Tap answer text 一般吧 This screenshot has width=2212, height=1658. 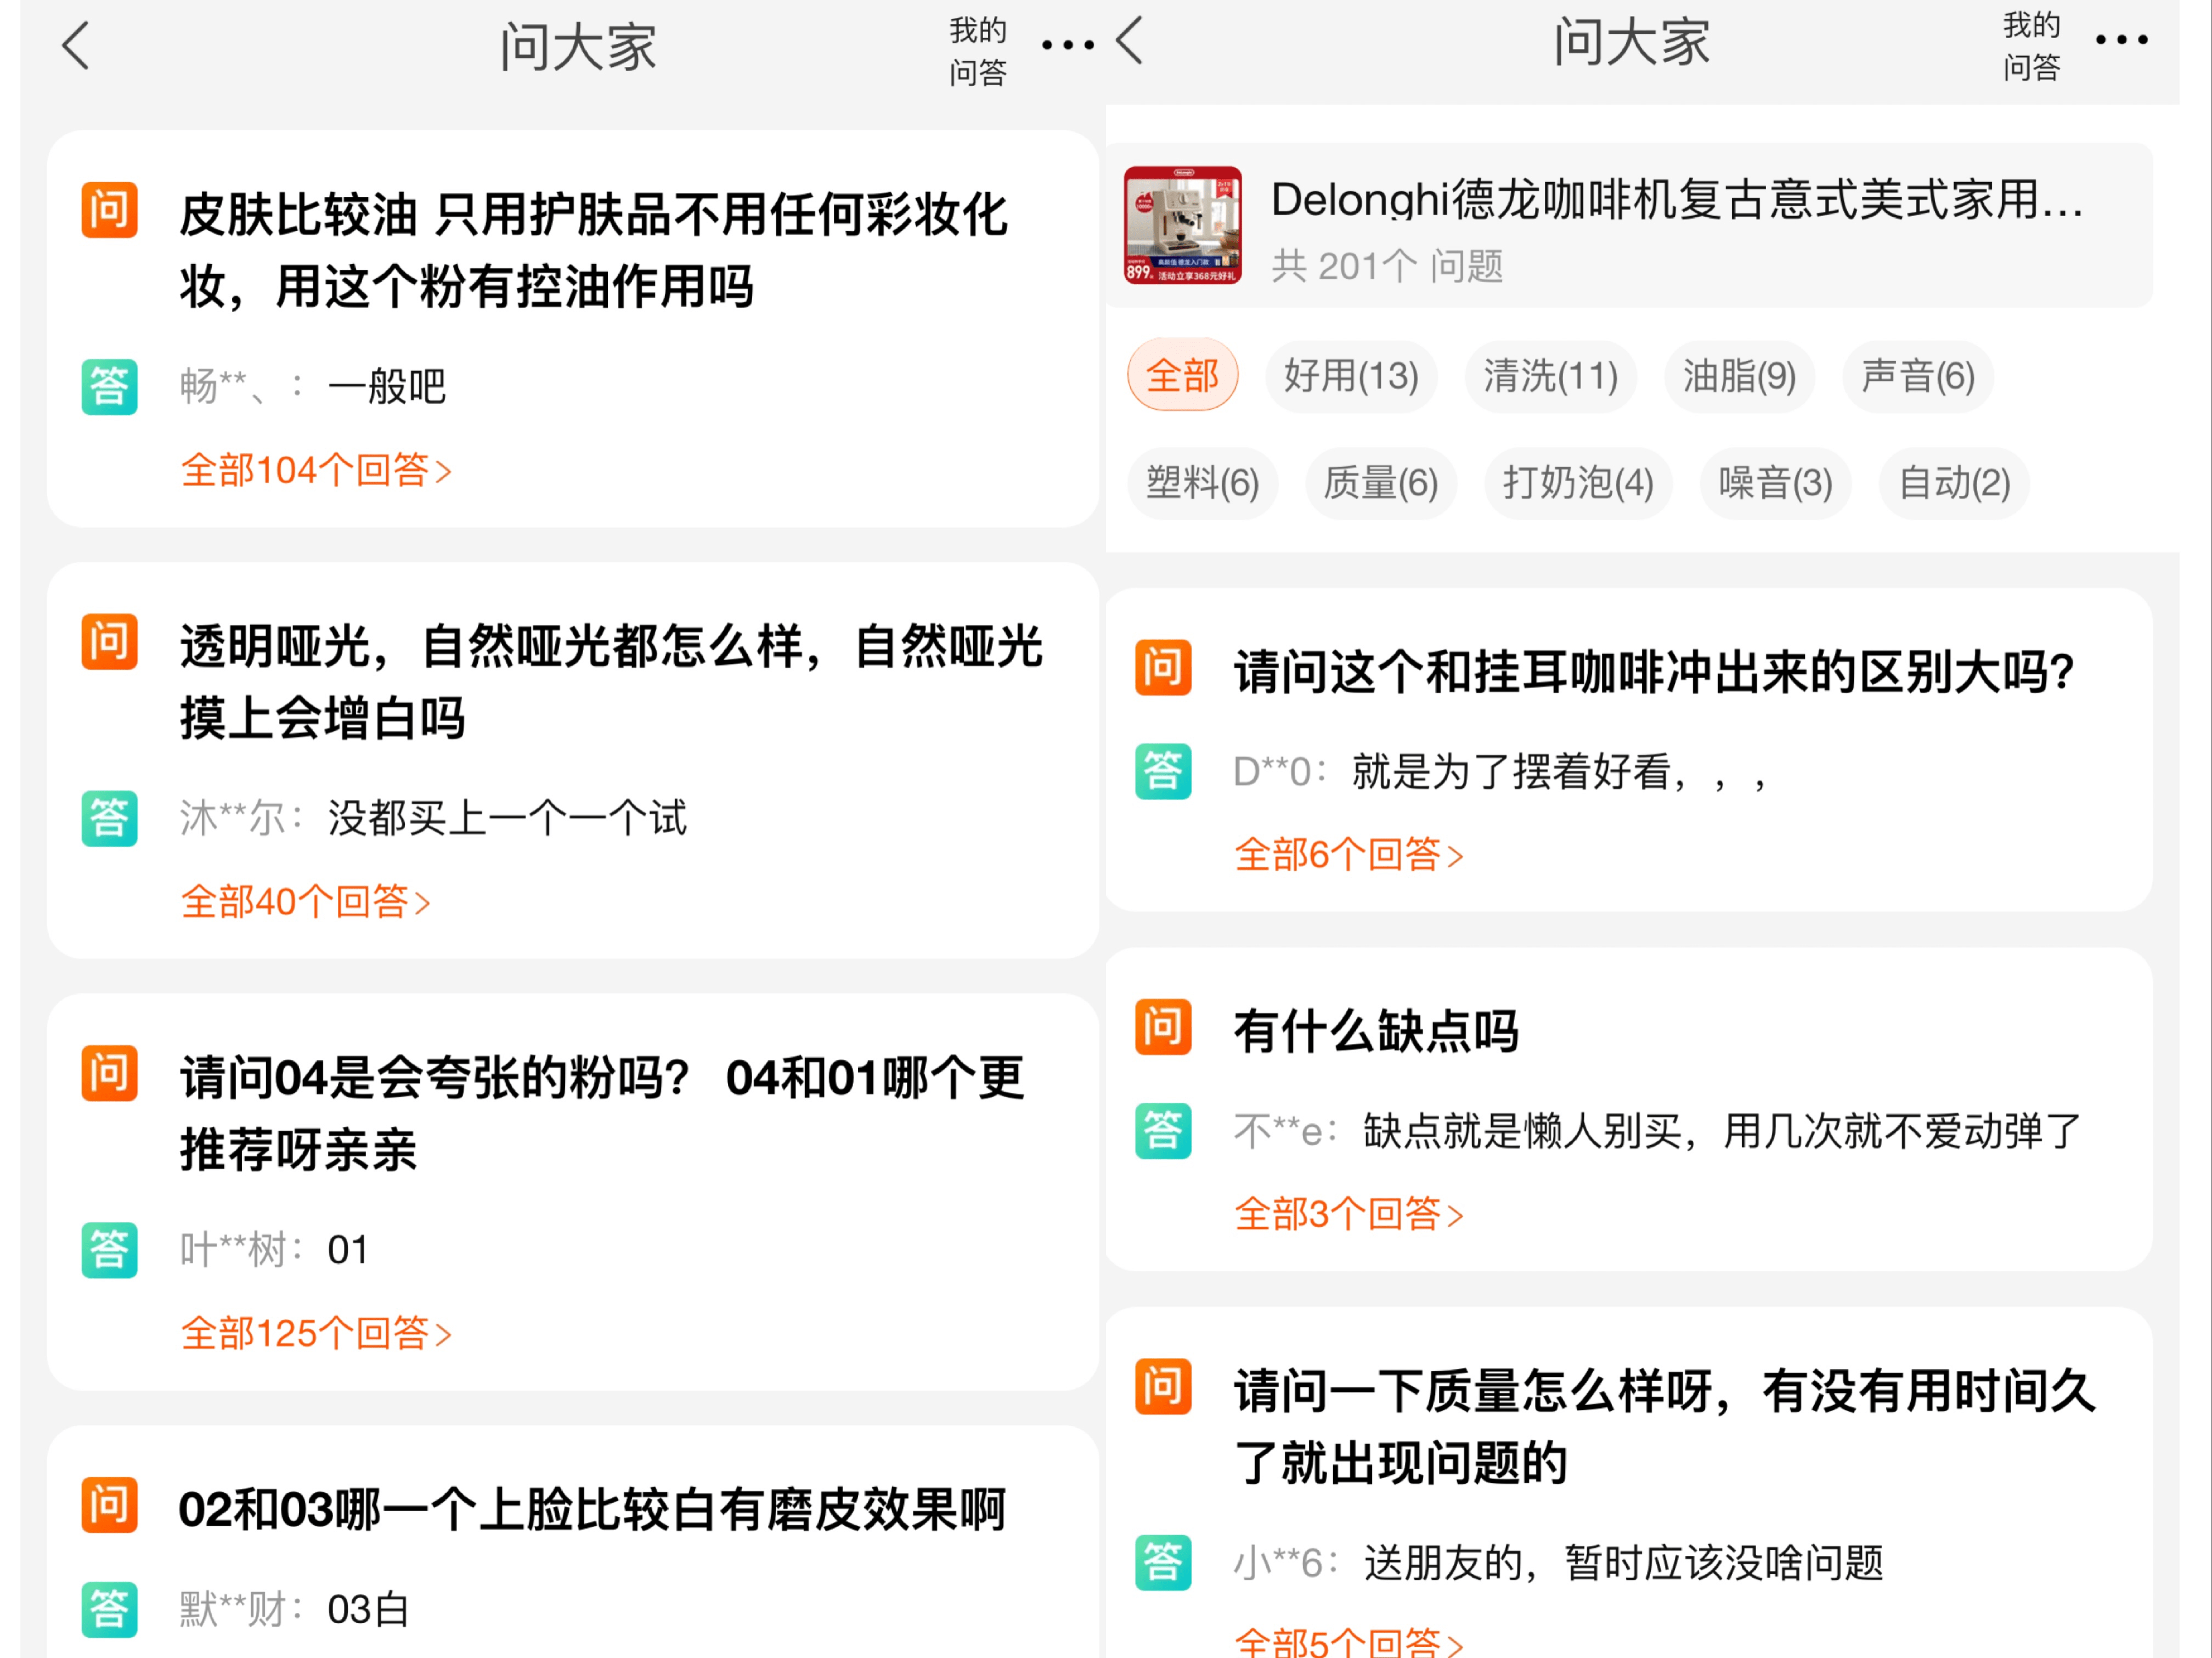click(386, 387)
